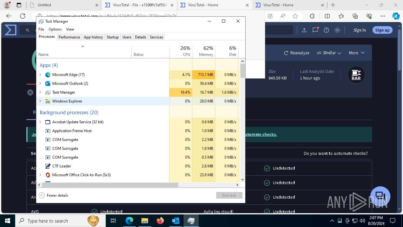Open the File menu in Task Manager
Image resolution: width=403 pixels, height=227 pixels.
(41, 29)
